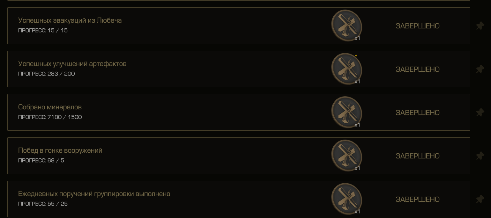Click ЗАВЕРШЕНО for artifact upgrades row
The height and width of the screenshot is (218, 491).
pos(418,69)
